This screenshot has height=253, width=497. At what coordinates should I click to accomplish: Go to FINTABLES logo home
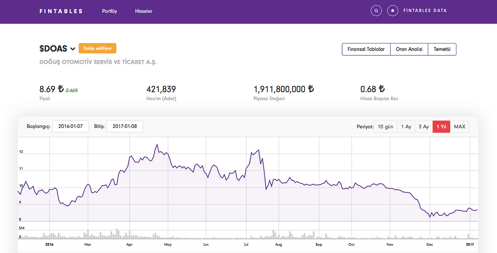[61, 11]
